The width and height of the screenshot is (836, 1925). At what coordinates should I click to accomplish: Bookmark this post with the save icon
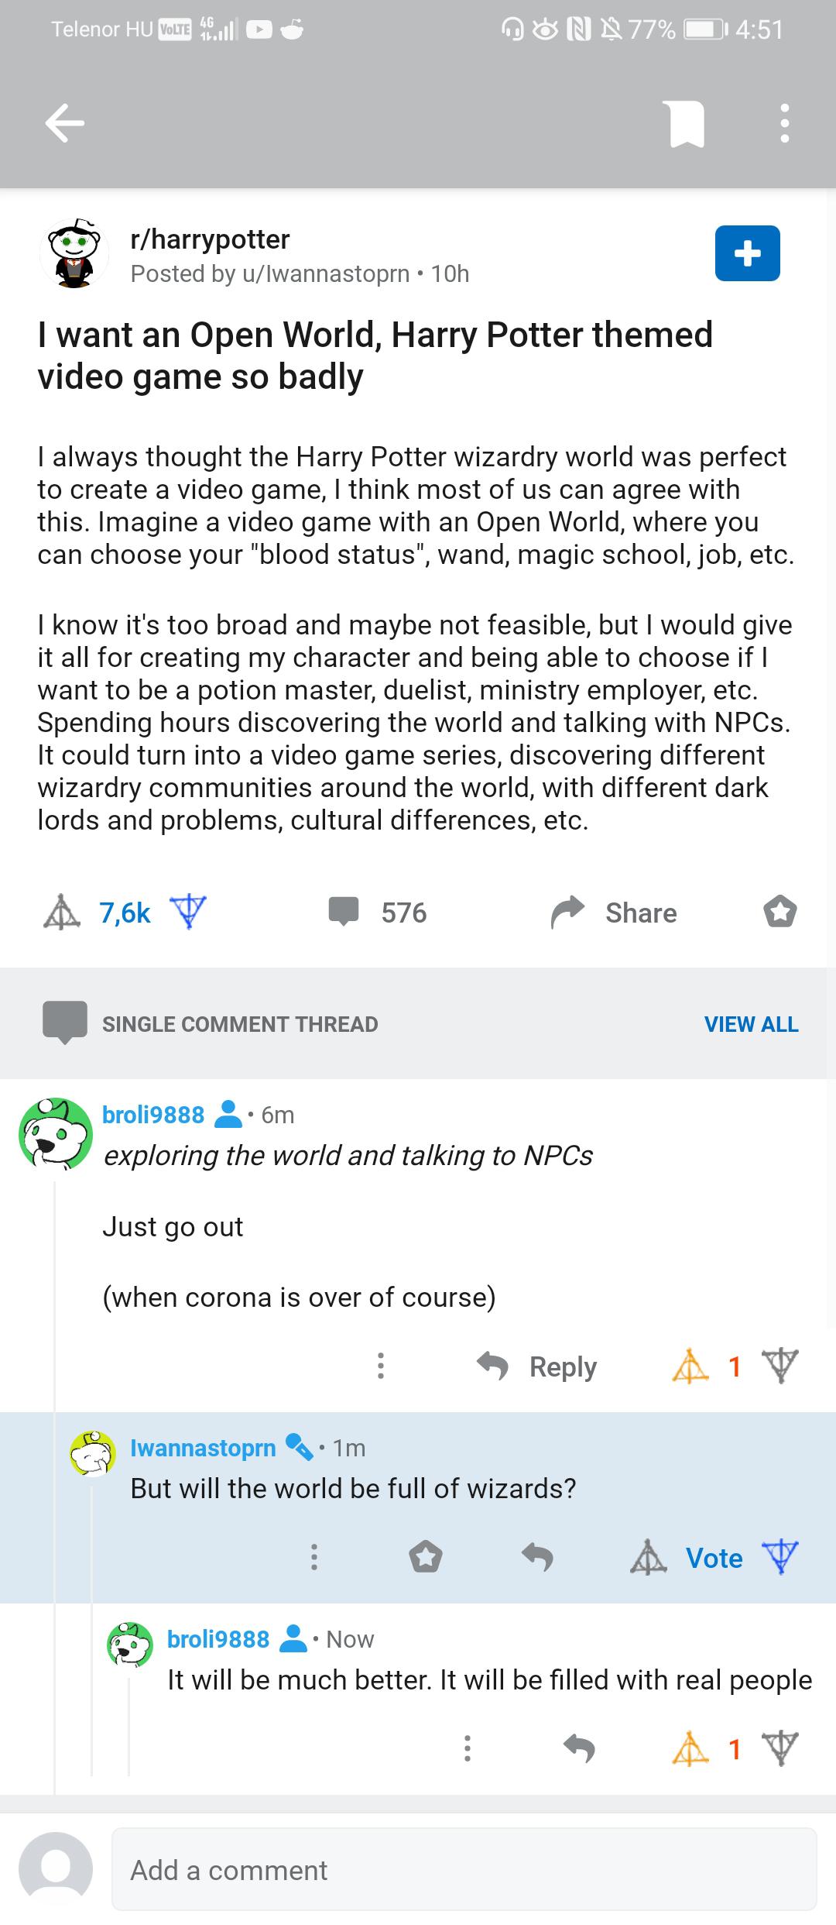687,124
